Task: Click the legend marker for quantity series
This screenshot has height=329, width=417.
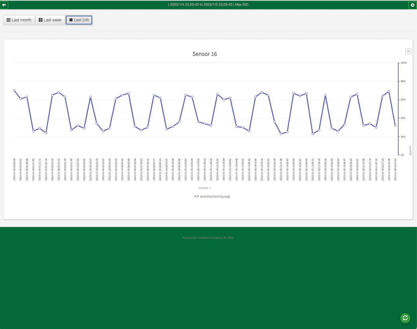Action: click(196, 196)
